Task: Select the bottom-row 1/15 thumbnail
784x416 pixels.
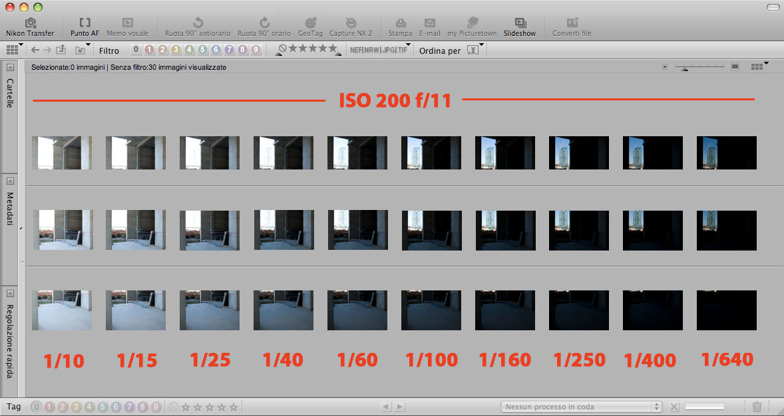Action: [x=136, y=310]
